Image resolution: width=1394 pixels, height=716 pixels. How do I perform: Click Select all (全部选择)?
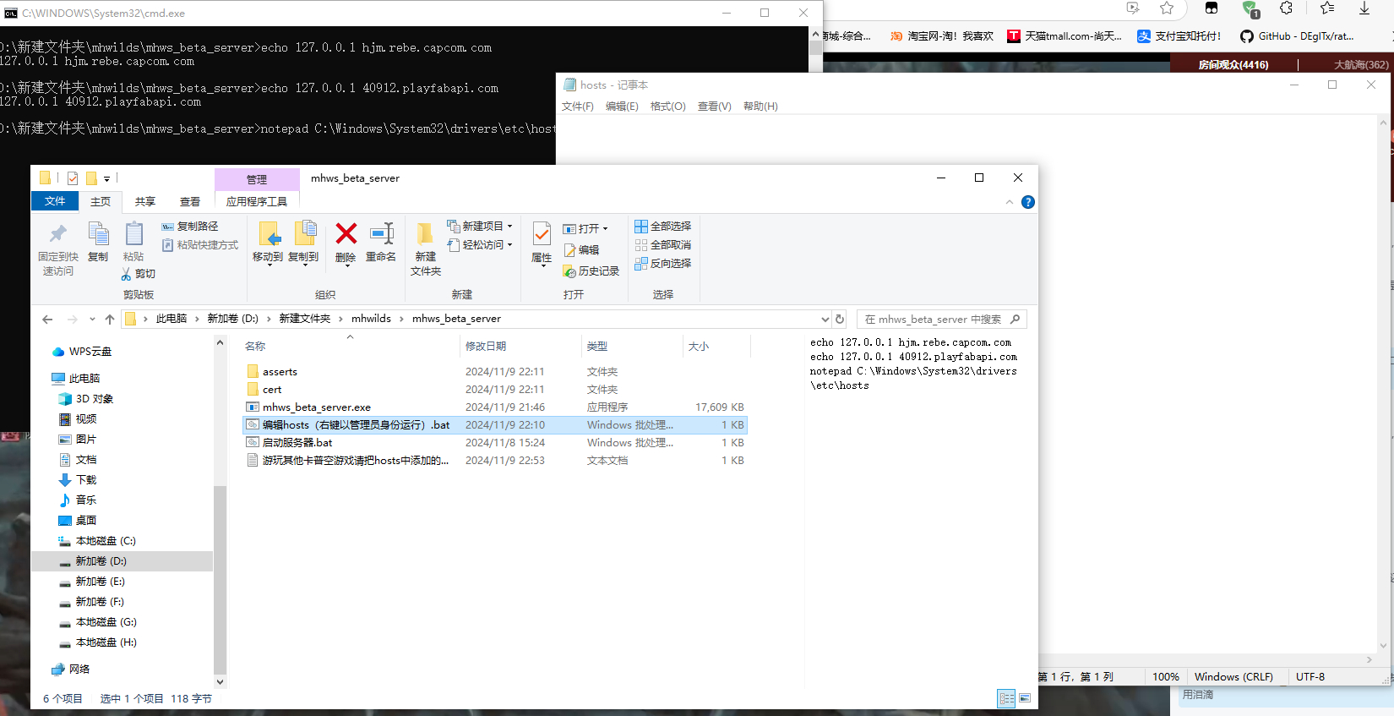(663, 227)
